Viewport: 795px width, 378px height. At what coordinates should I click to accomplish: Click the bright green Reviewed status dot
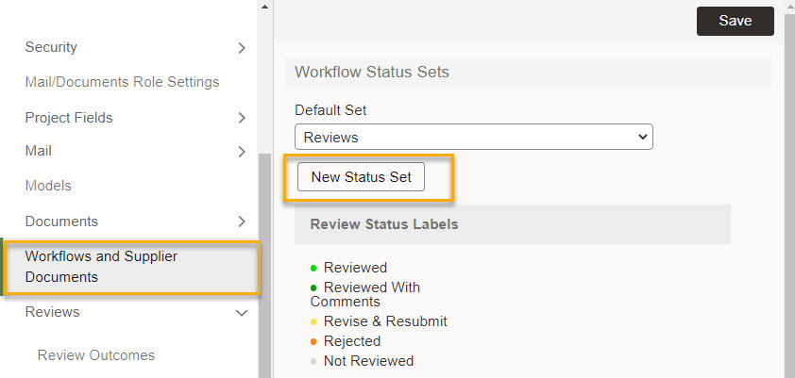(313, 268)
